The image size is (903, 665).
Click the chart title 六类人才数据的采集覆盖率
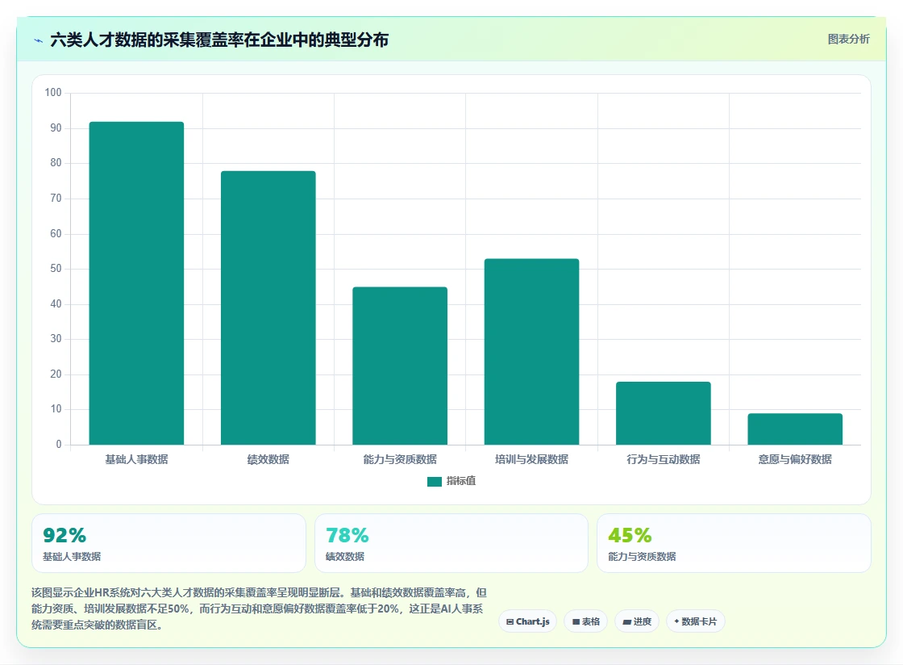coord(147,40)
